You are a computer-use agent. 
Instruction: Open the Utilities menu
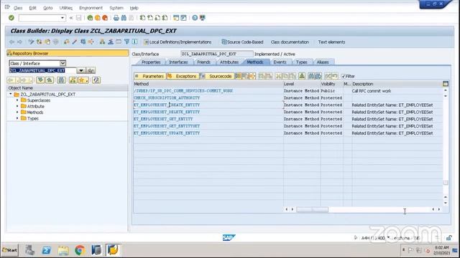65,8
